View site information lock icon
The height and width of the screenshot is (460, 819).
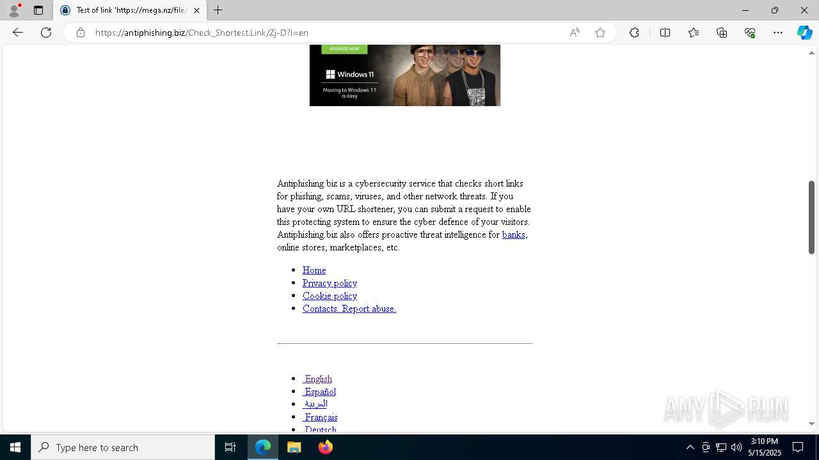point(81,33)
